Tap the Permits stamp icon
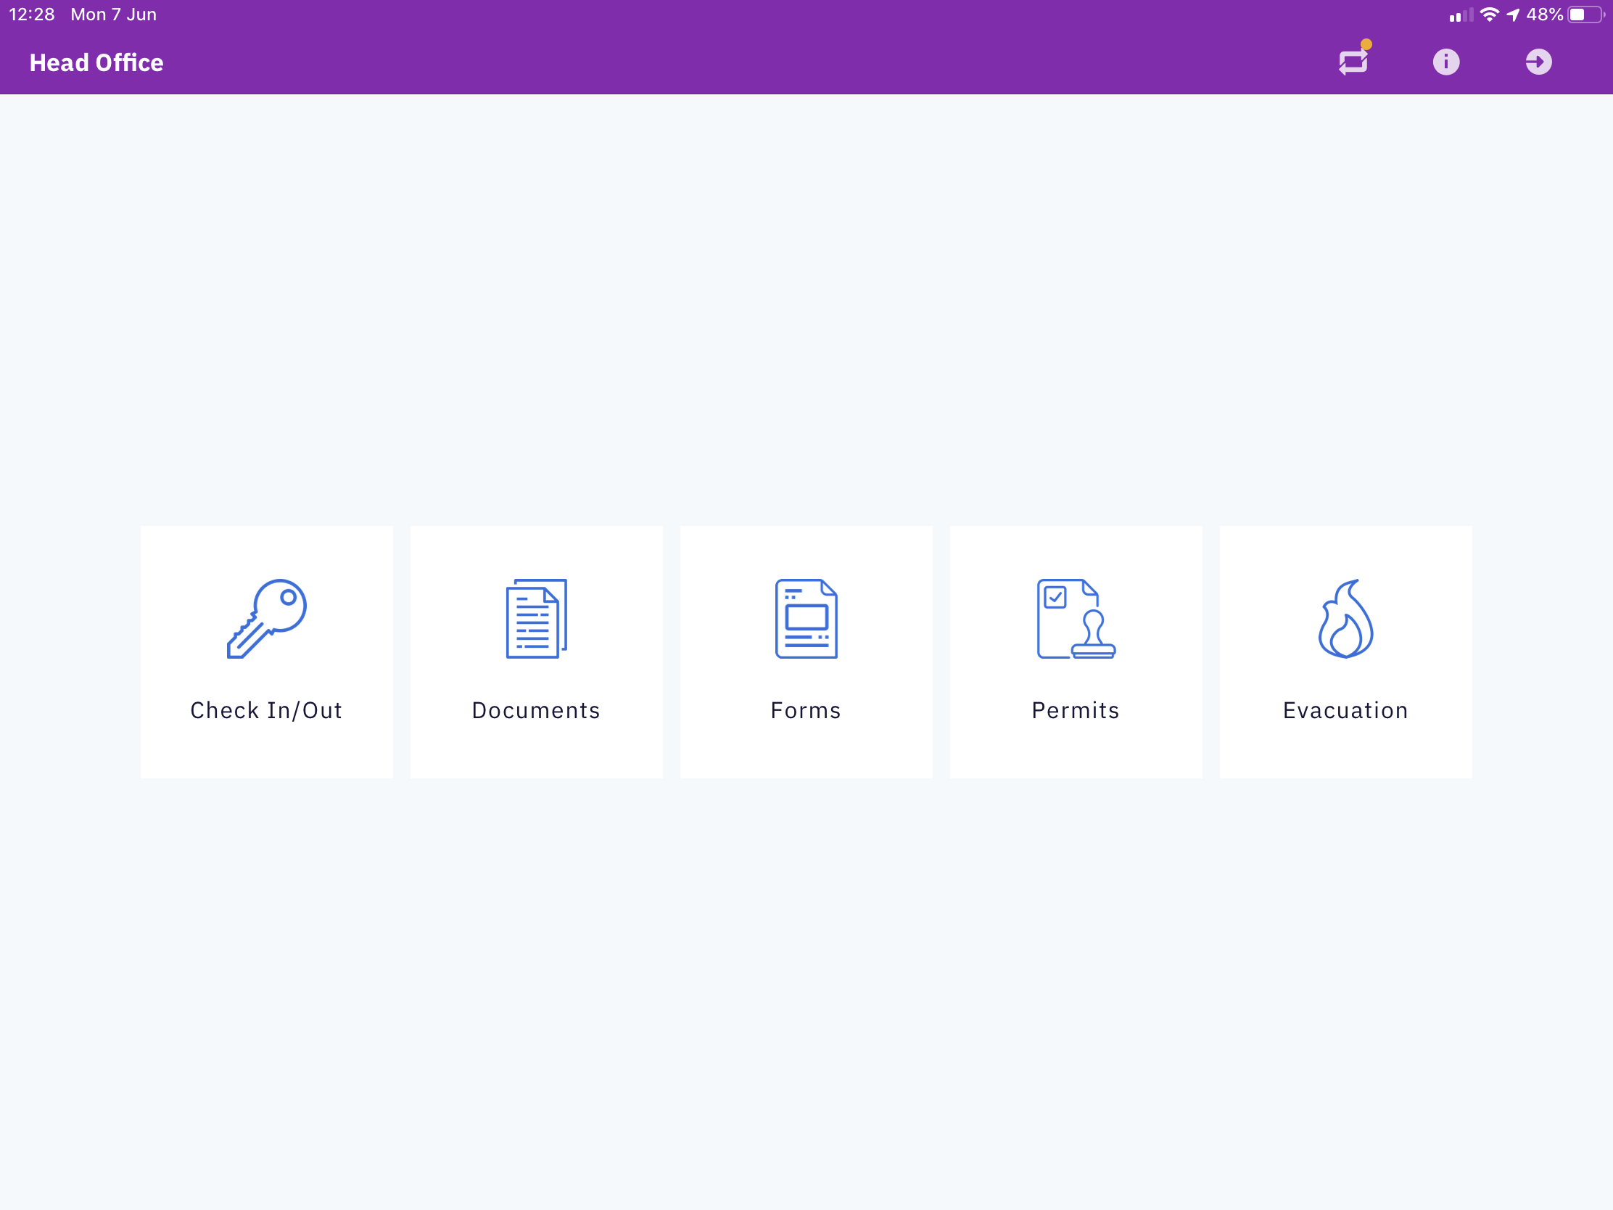 1076,619
